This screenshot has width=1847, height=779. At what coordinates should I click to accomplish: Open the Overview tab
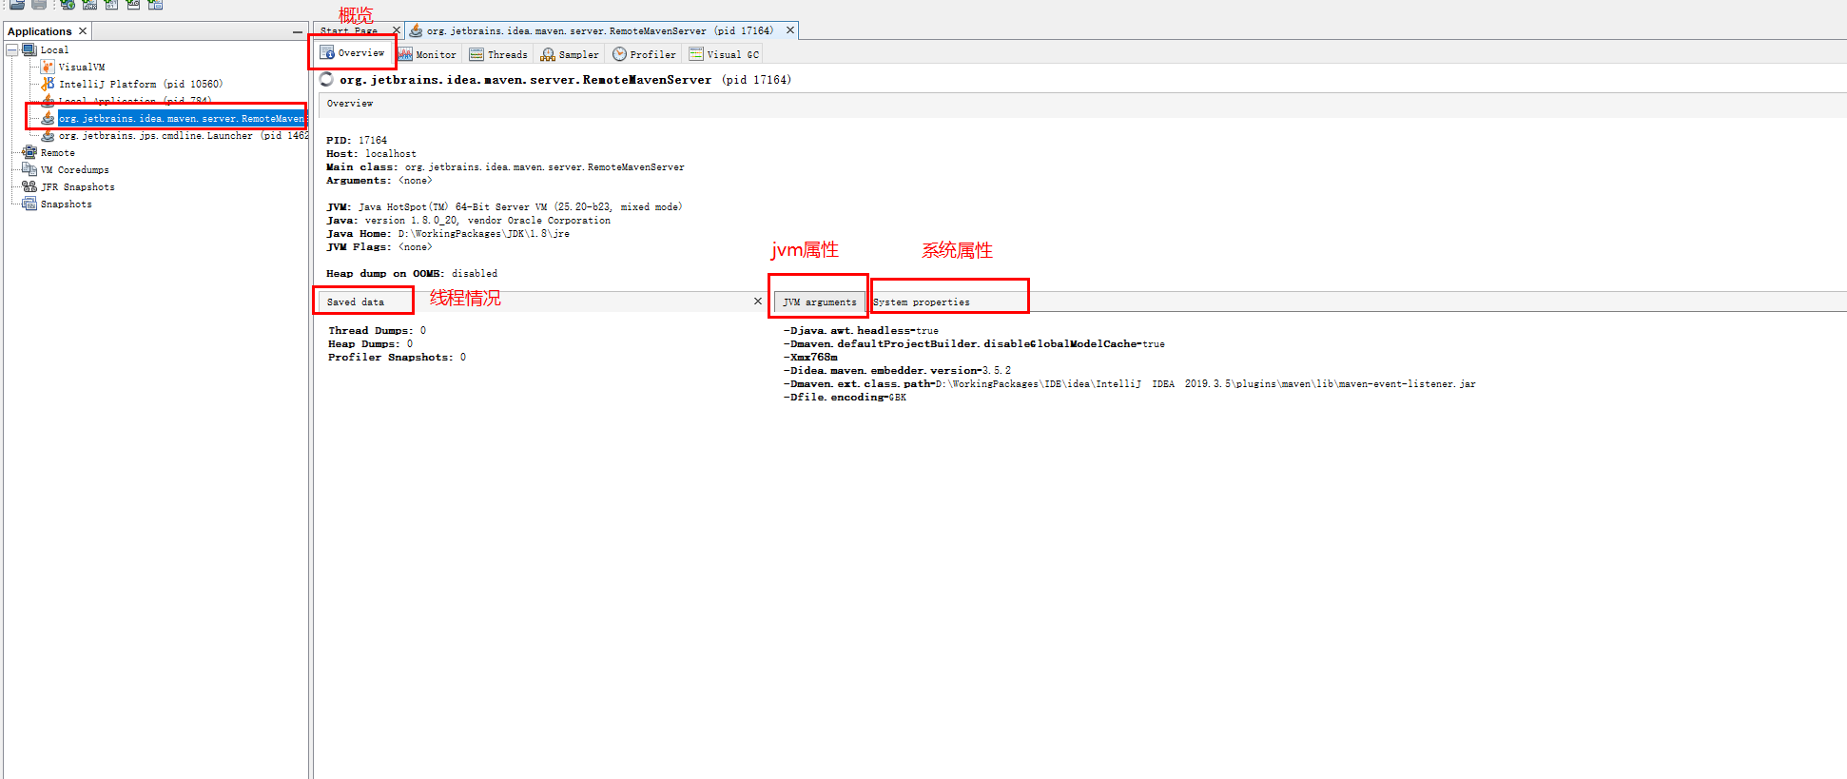353,53
